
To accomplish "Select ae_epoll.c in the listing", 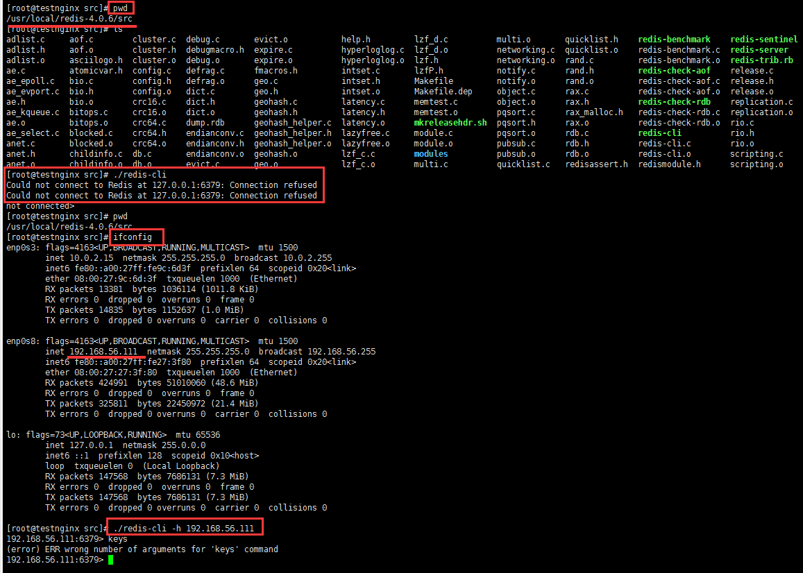I will coord(31,81).
